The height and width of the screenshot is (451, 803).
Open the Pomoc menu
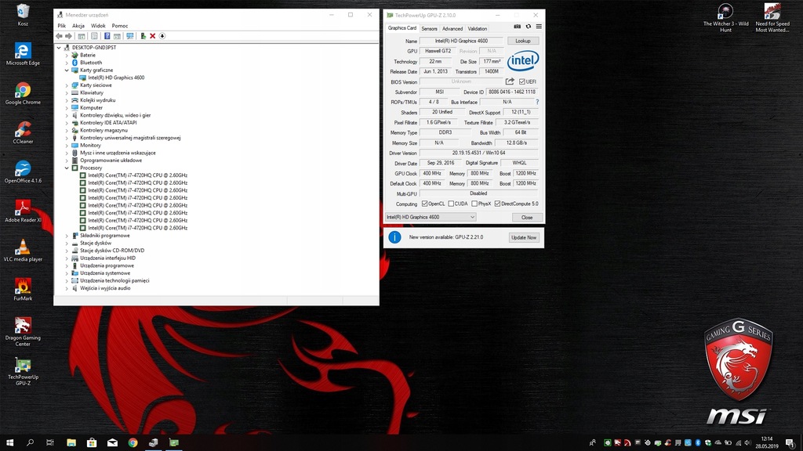coord(120,26)
